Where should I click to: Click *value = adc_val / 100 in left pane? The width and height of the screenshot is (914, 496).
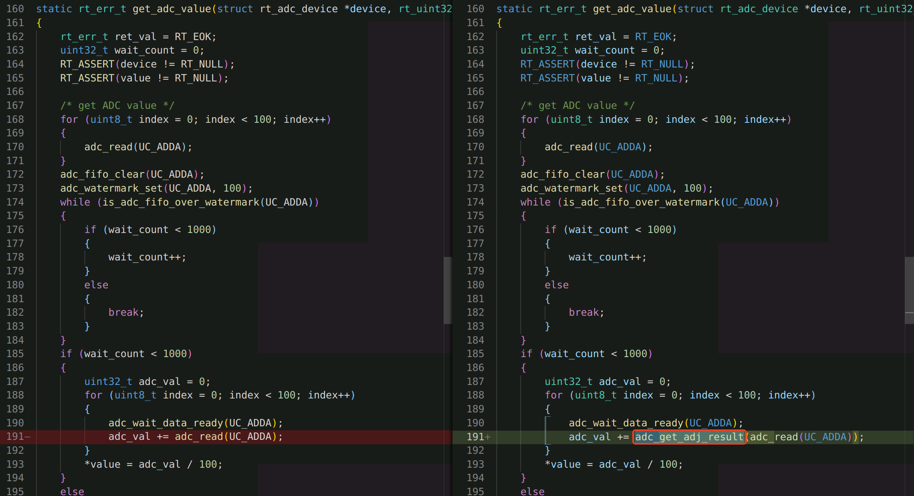click(x=153, y=464)
